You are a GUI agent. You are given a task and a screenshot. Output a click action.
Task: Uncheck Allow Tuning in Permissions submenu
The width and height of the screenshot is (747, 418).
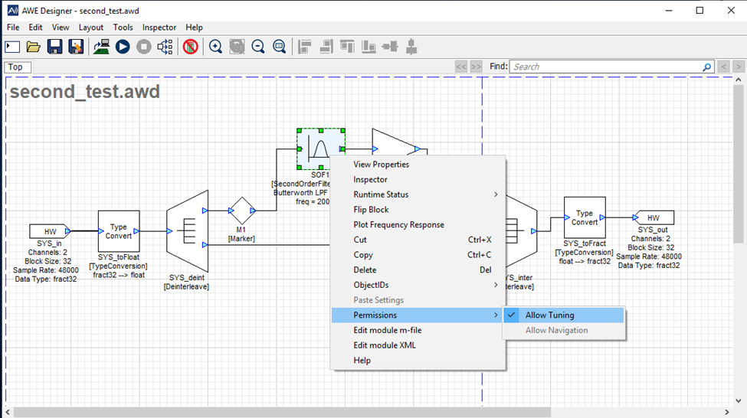[x=549, y=315]
